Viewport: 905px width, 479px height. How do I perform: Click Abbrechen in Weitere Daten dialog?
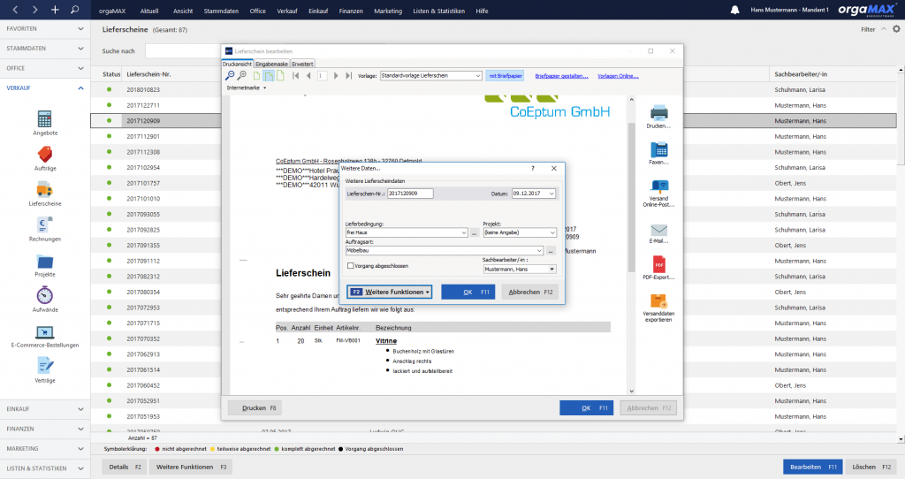(x=530, y=292)
